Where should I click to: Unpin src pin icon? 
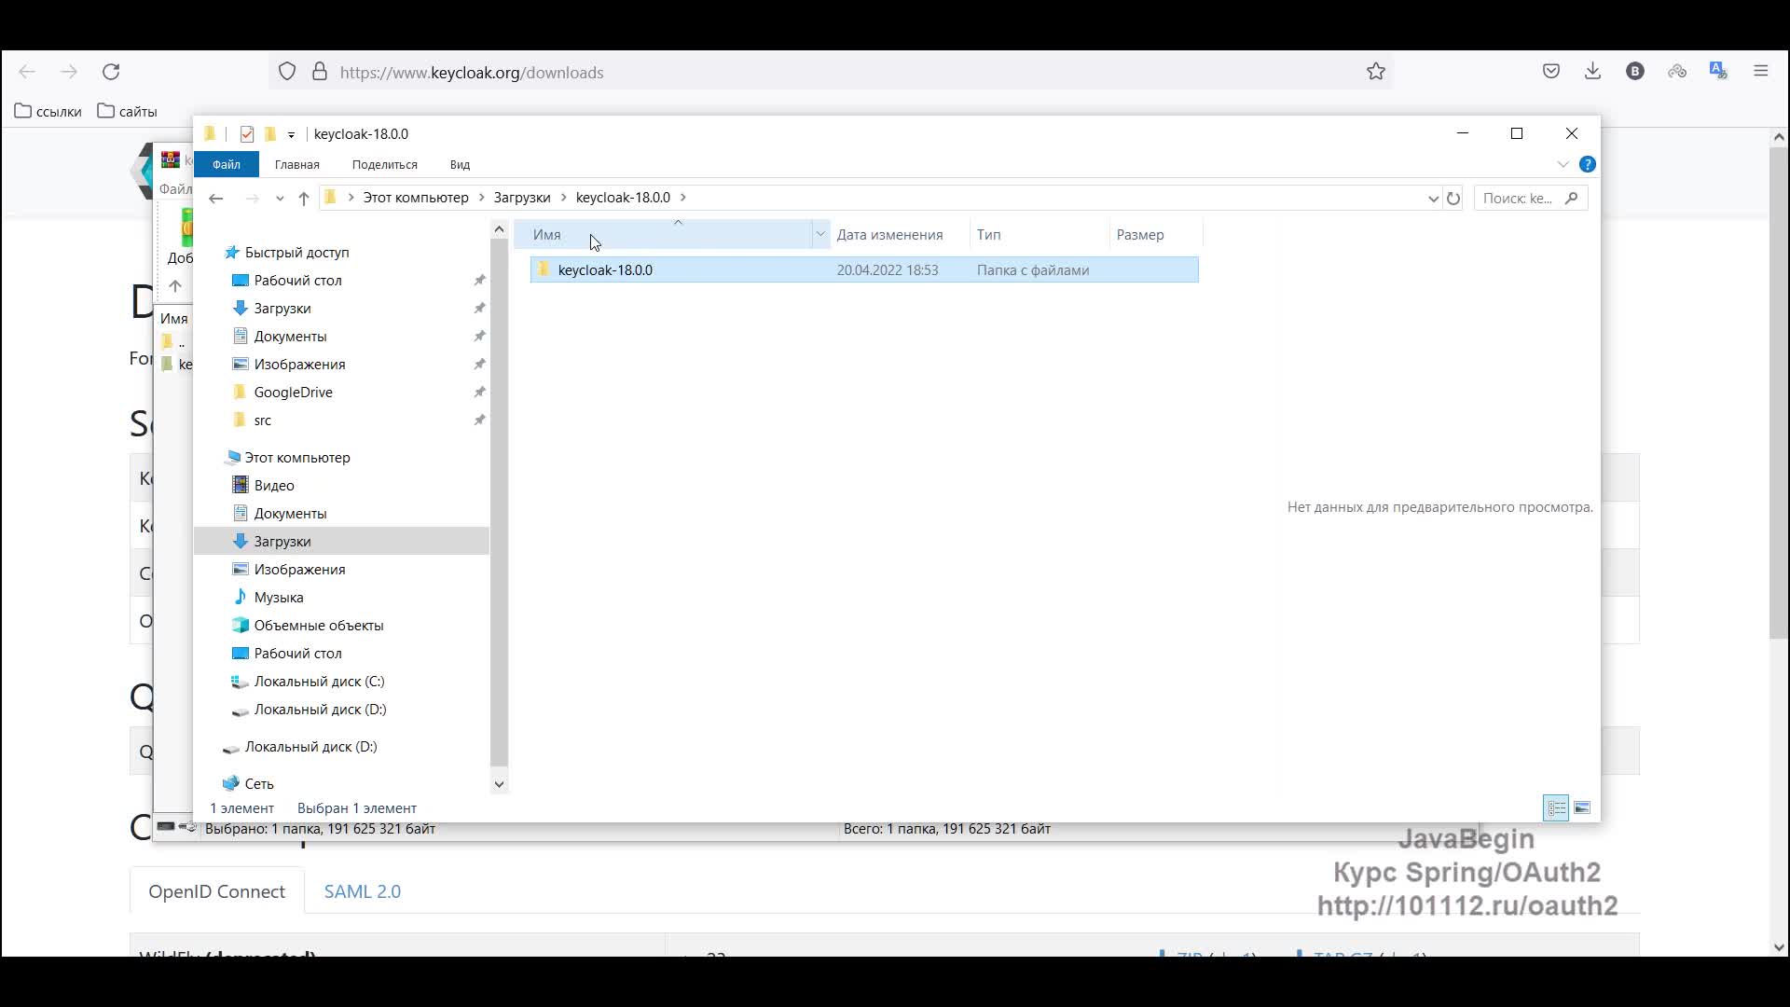479,421
